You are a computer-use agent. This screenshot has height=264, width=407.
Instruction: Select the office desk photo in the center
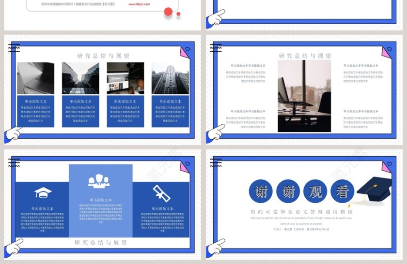(x=304, y=96)
